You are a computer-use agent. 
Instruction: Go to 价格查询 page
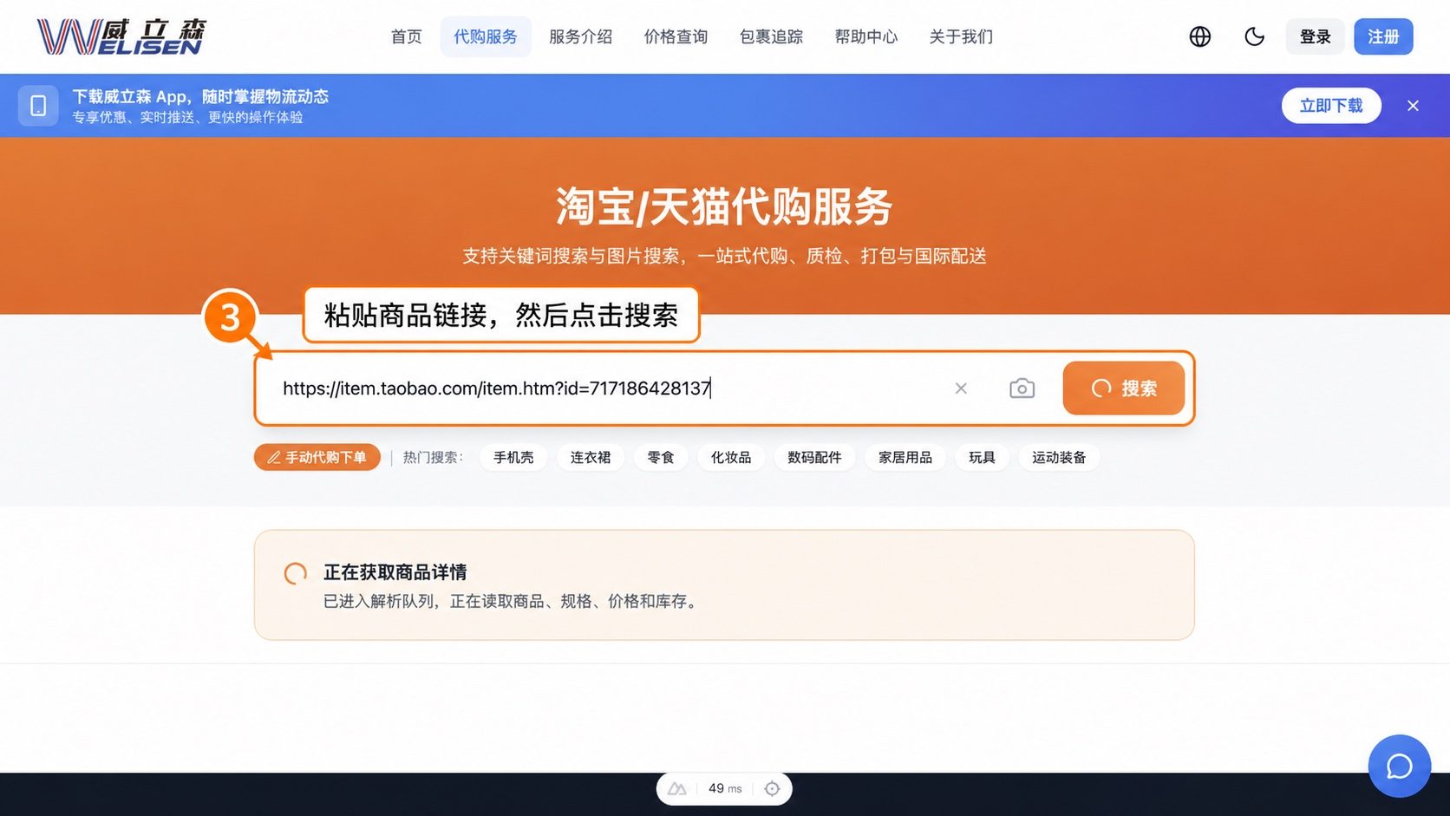click(676, 36)
